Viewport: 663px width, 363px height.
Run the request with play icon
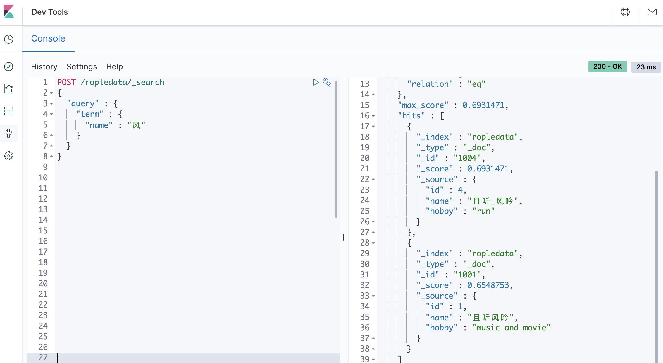click(x=316, y=82)
